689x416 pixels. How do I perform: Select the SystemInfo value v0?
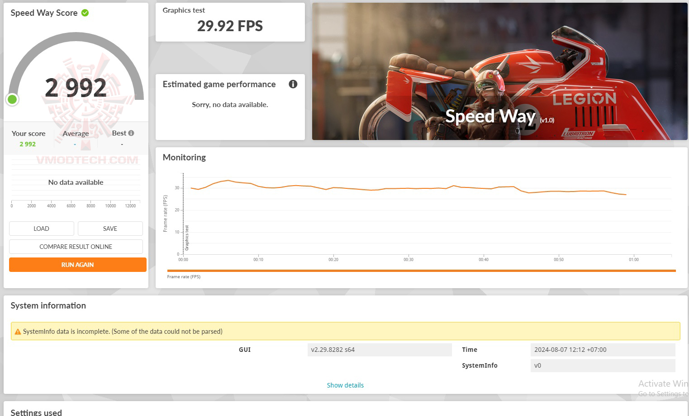pyautogui.click(x=603, y=365)
